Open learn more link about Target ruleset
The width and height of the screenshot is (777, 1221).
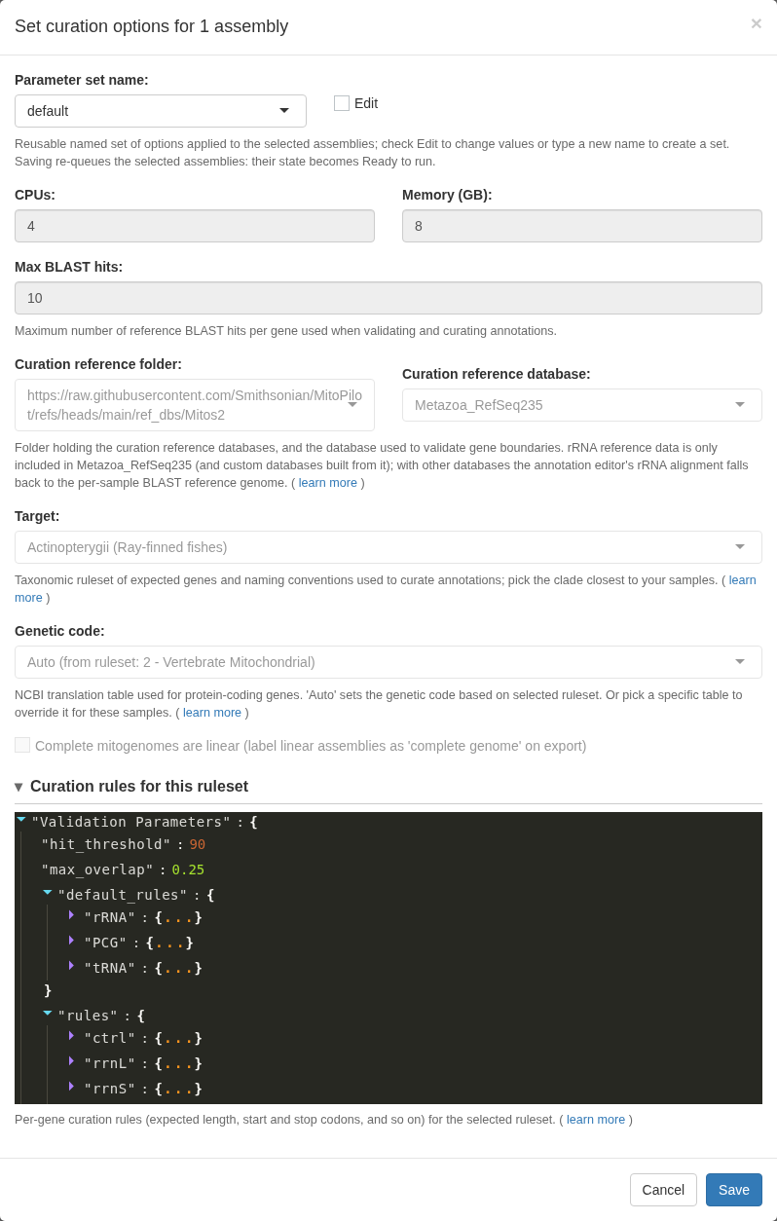click(x=742, y=580)
